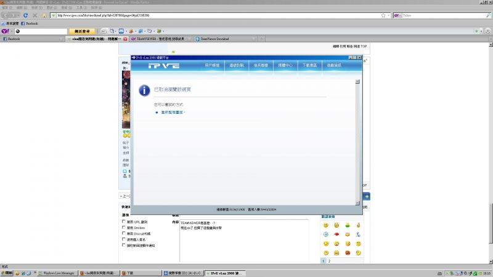Click the Yahoo! logo on the toolbar

tap(6, 31)
